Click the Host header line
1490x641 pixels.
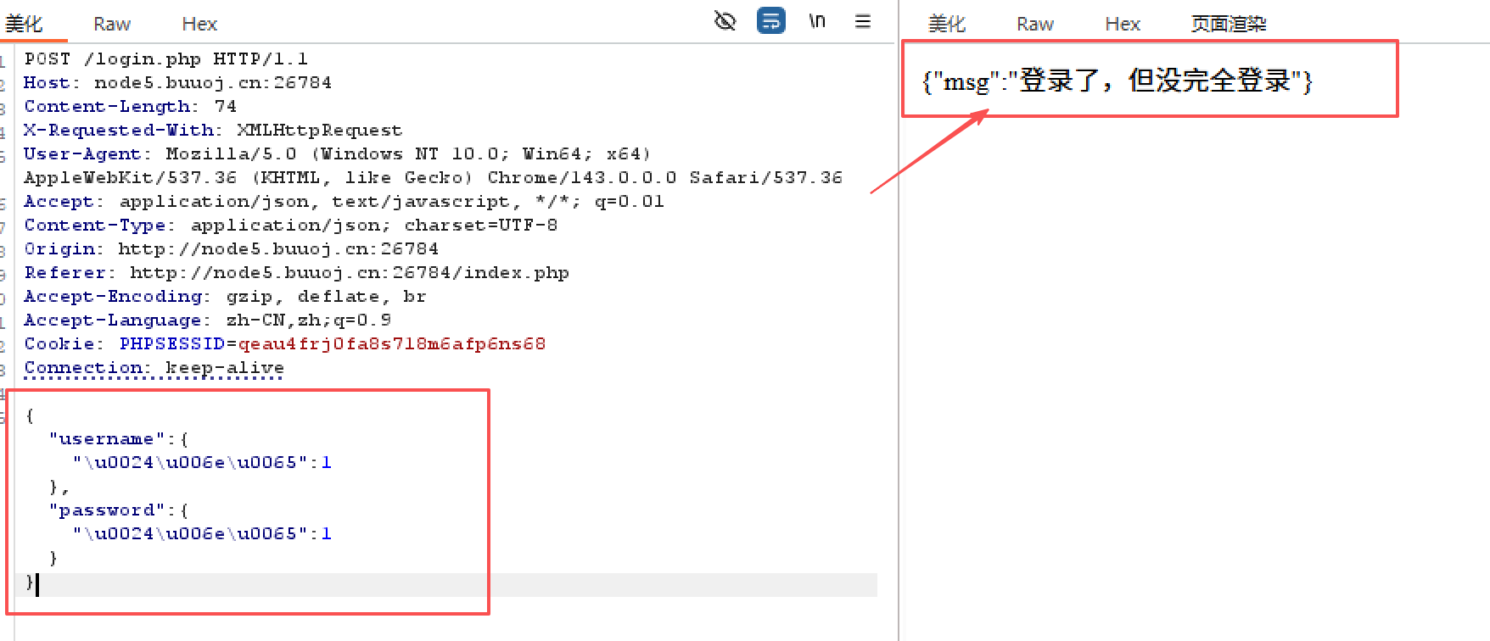177,83
